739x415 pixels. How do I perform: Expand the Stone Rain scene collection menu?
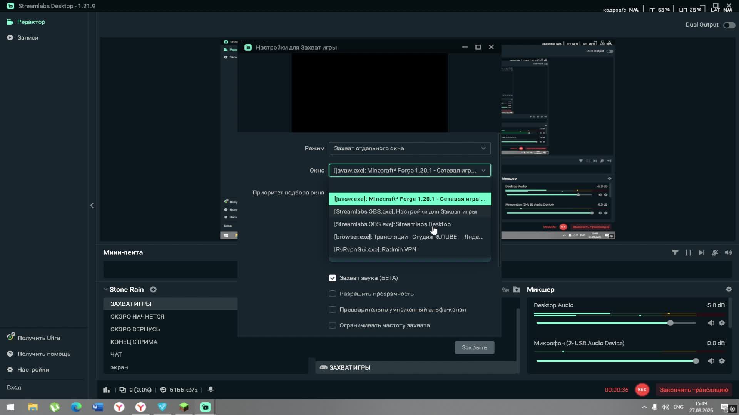[x=105, y=289]
